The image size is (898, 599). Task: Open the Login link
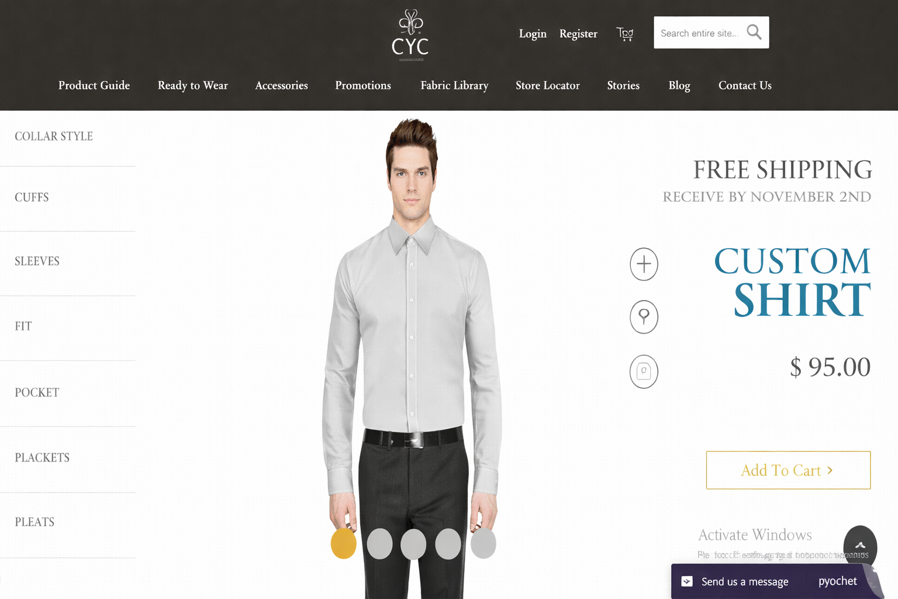[533, 34]
